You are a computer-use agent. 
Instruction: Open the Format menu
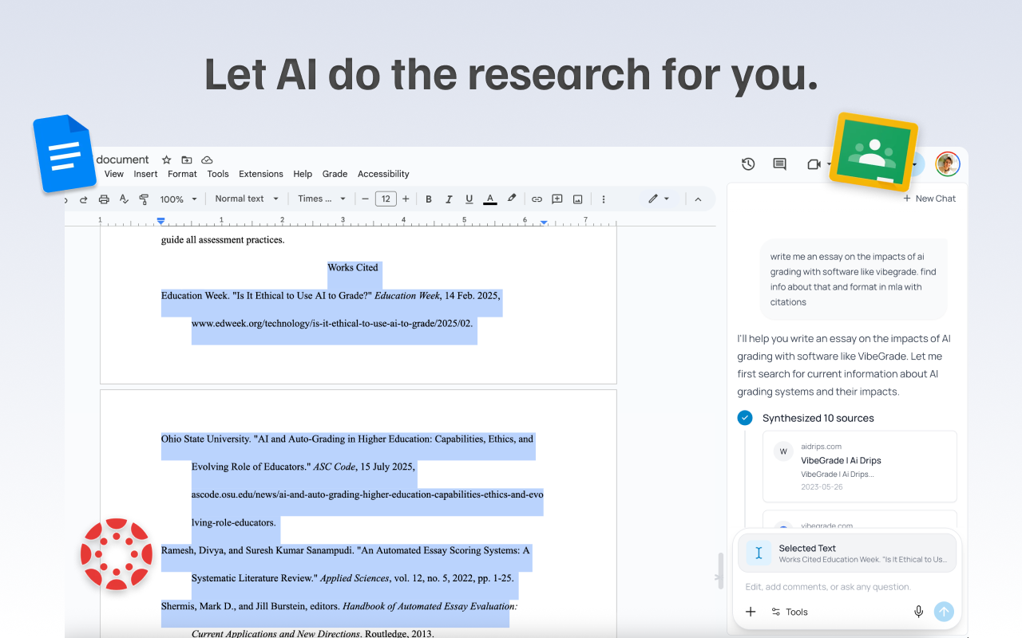pyautogui.click(x=182, y=173)
